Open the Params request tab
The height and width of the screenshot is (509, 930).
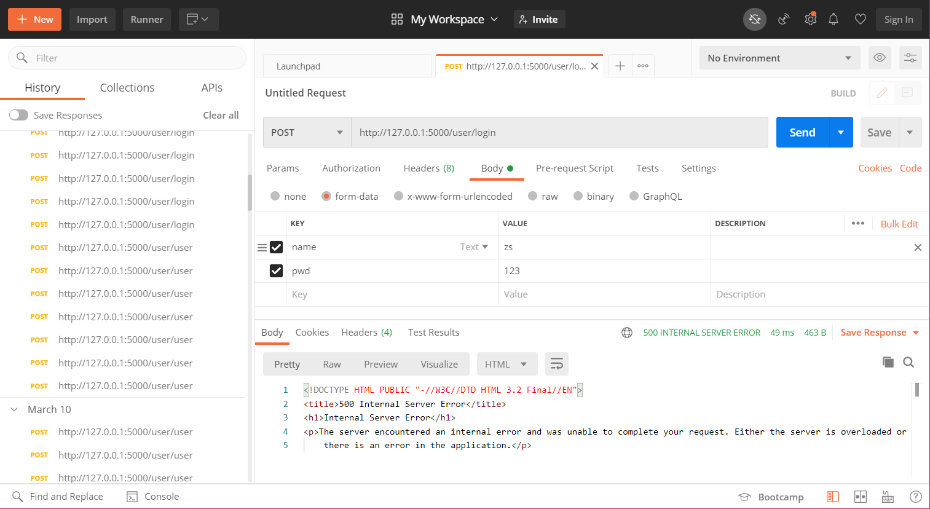coord(283,168)
